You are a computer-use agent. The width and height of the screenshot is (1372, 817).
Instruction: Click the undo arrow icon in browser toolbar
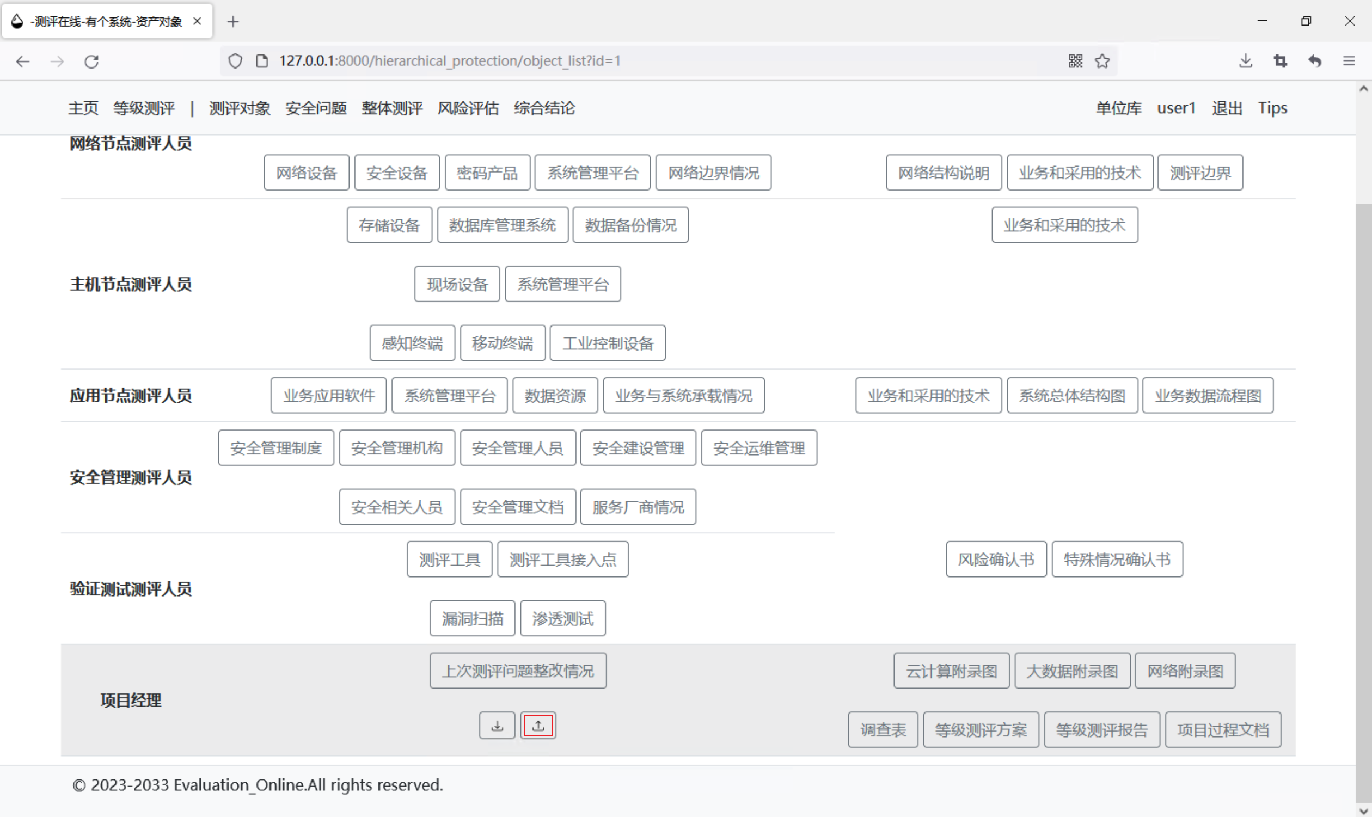pyautogui.click(x=1315, y=61)
